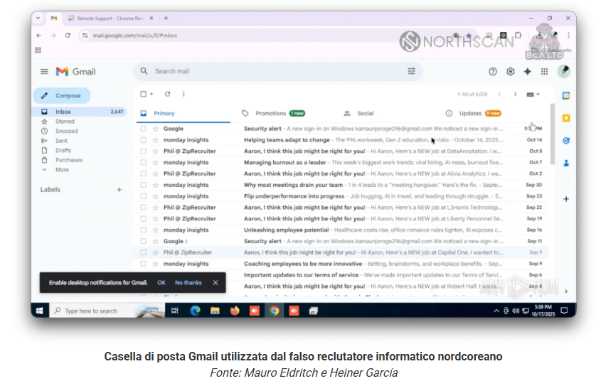Image resolution: width=596 pixels, height=386 pixels.
Task: Click the Compose button
Action: (62, 96)
